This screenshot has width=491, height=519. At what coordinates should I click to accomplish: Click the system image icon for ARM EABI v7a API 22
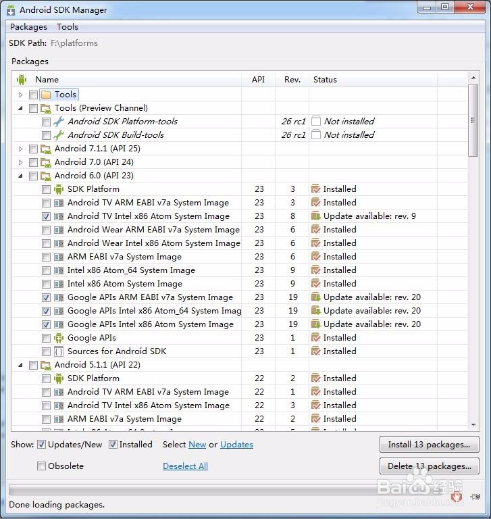(59, 419)
